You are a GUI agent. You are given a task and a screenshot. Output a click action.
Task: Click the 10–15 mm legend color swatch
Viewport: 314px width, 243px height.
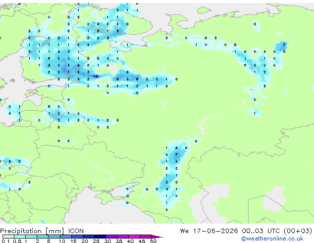pos(65,237)
